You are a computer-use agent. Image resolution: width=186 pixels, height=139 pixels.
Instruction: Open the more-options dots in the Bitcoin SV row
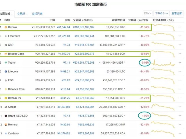(180, 98)
